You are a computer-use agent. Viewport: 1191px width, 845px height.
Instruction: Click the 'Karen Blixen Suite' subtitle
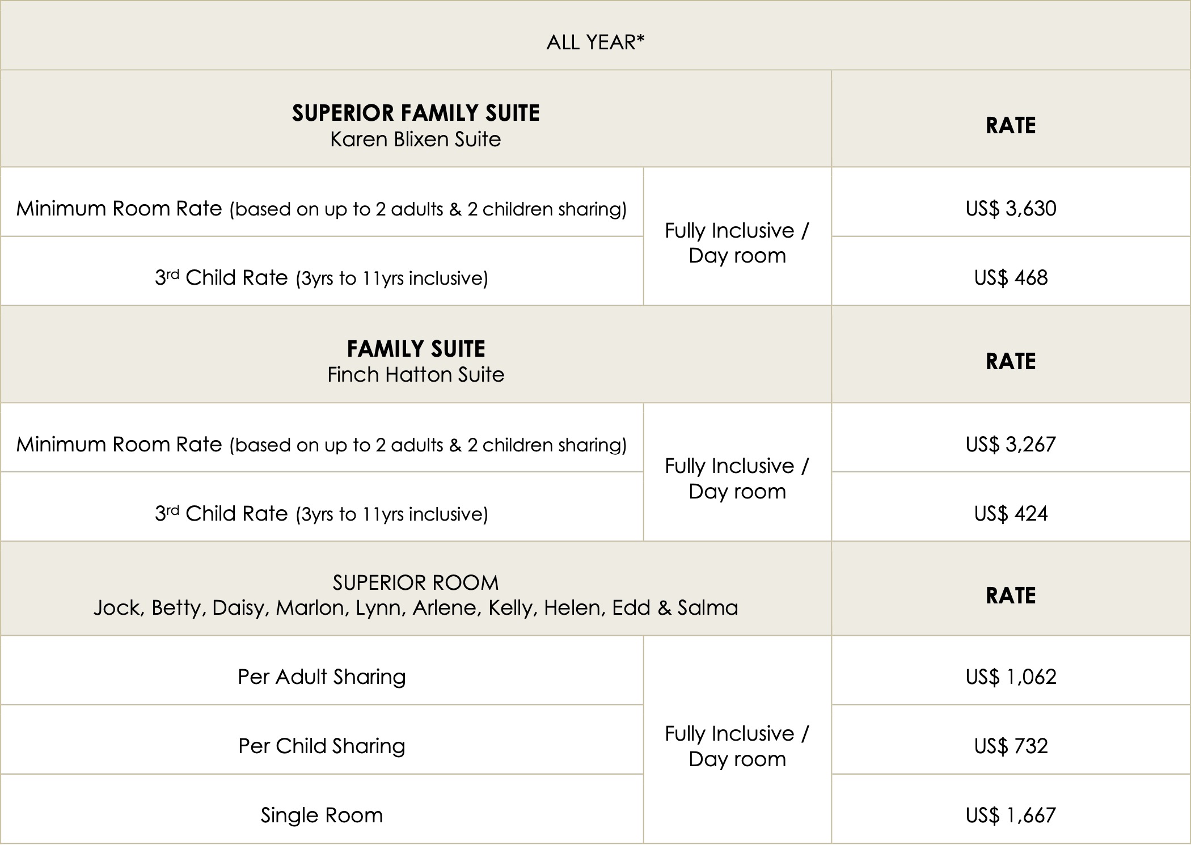tap(416, 139)
